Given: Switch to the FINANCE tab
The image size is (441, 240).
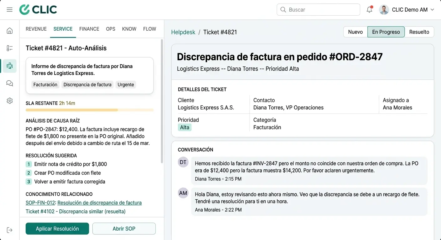Looking at the screenshot, I should coord(89,29).
